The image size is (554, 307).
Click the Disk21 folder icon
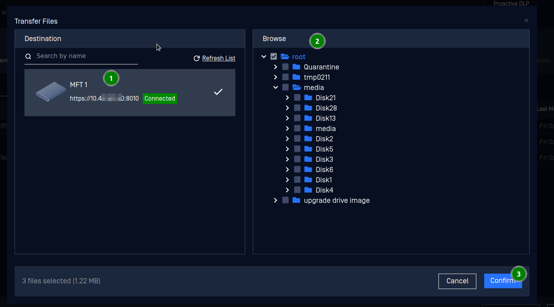[308, 98]
